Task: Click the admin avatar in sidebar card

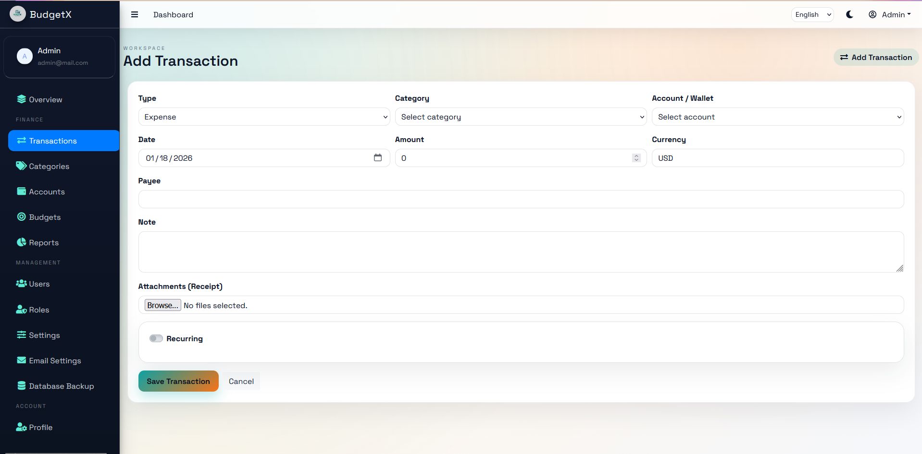Action: pyautogui.click(x=25, y=56)
